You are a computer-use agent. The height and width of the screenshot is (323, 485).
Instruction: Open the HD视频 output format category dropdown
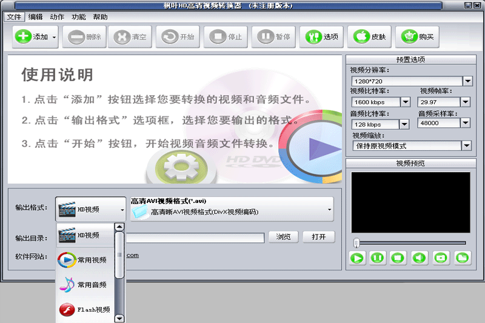(x=90, y=209)
